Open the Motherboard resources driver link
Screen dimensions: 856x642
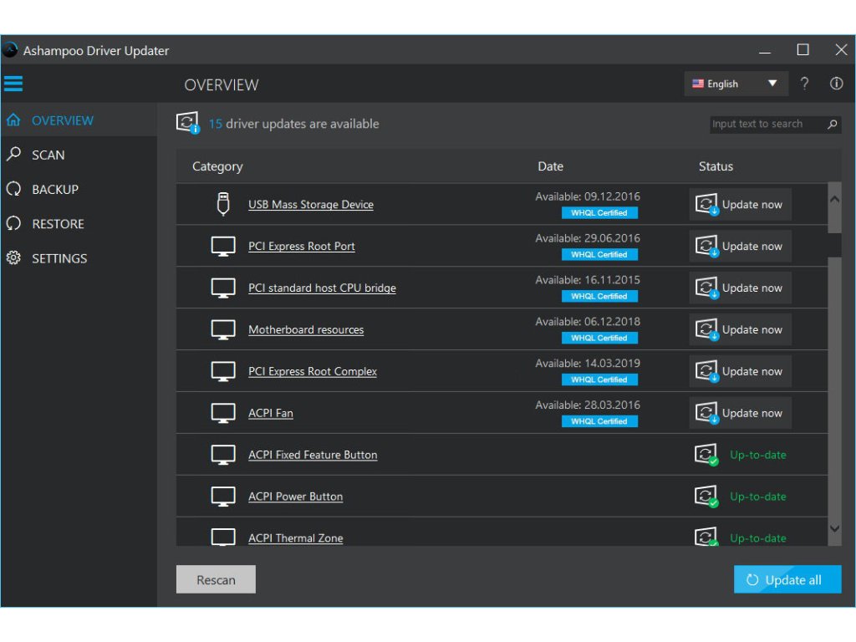tap(306, 329)
